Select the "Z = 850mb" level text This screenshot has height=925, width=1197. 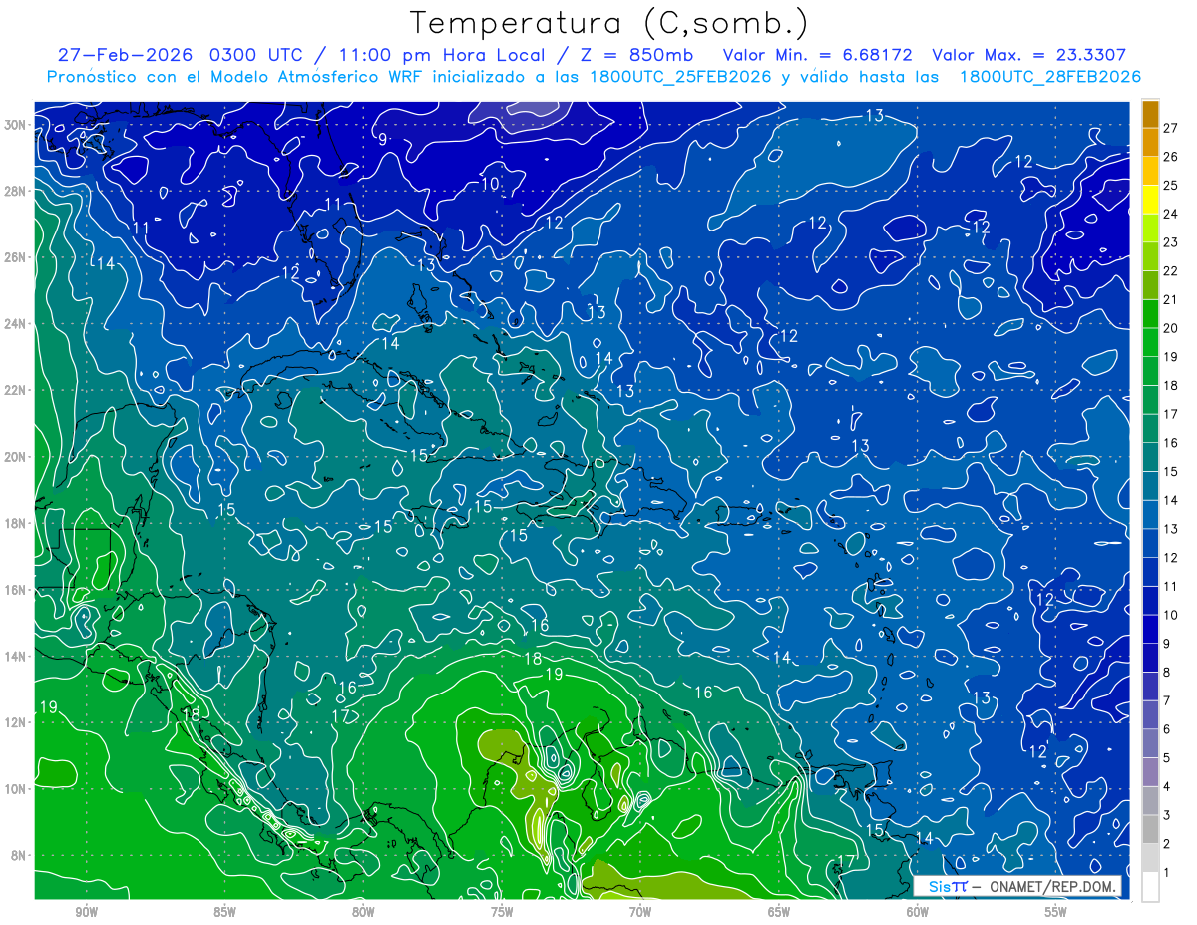[x=635, y=55]
